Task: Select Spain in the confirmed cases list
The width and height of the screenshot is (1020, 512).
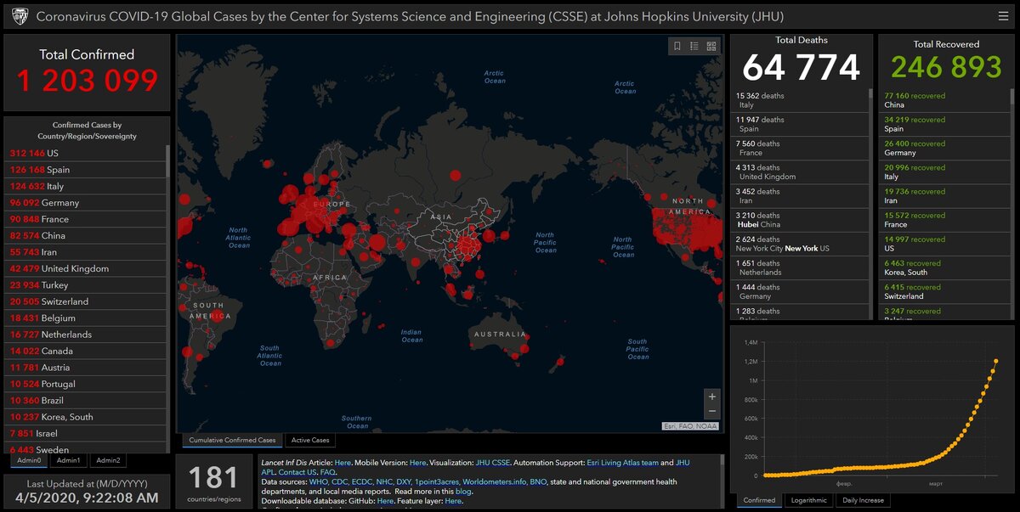Action: coord(85,170)
